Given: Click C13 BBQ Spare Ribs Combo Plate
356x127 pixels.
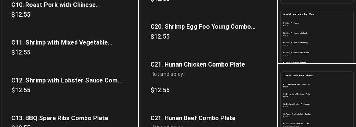Looking at the screenshot, I should pos(60,118).
